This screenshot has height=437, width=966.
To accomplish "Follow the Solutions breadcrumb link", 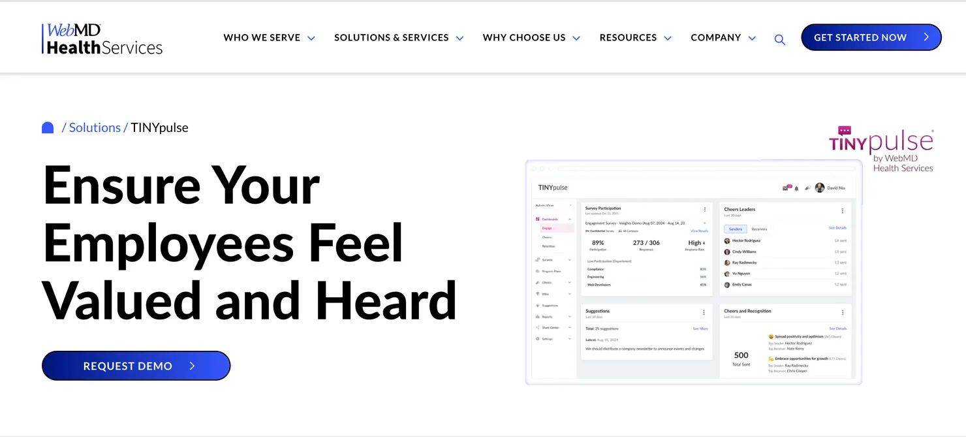I will tap(95, 128).
